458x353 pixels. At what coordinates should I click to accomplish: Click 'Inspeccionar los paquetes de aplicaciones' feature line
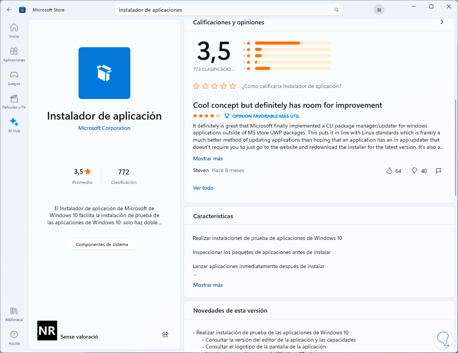pos(262,252)
